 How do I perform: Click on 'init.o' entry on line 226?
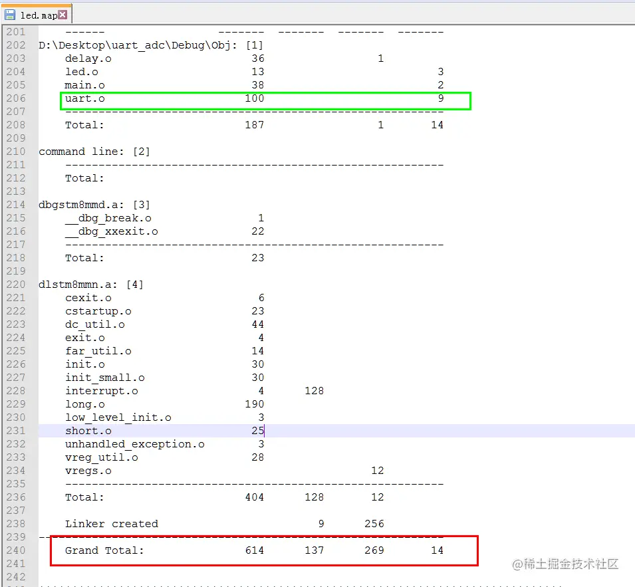[84, 364]
